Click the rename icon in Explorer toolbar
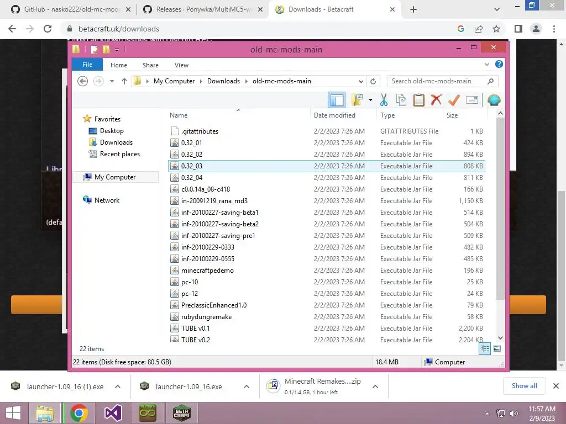 [472, 100]
